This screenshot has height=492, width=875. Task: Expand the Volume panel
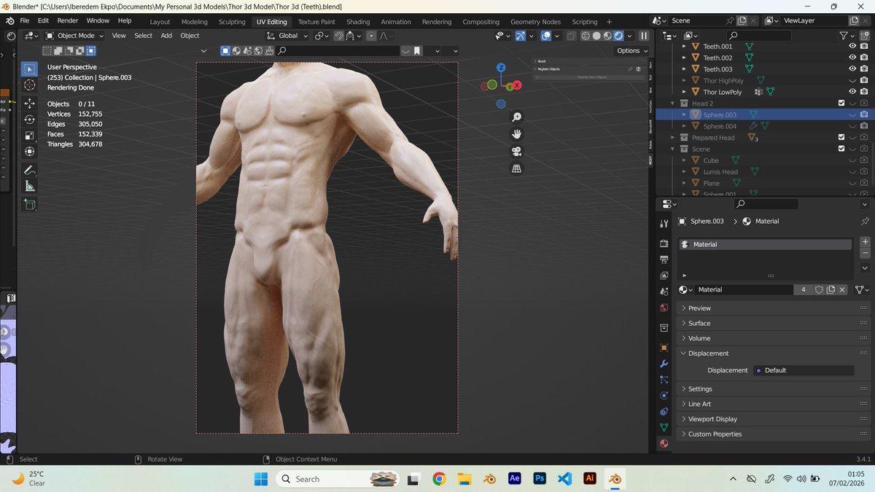point(773,338)
